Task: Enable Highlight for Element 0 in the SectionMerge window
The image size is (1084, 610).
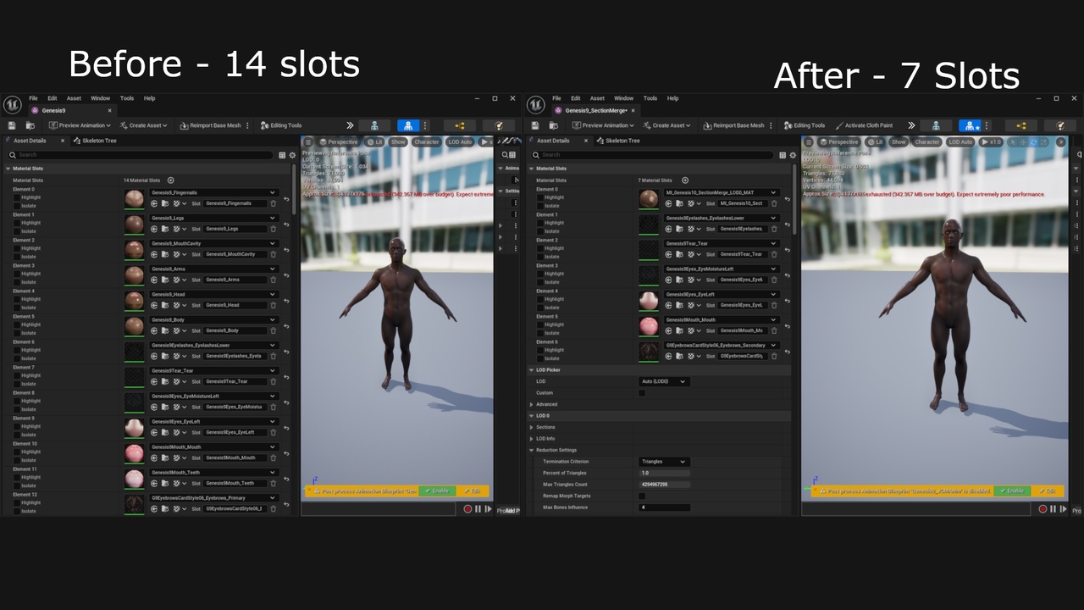Action: pyautogui.click(x=540, y=197)
